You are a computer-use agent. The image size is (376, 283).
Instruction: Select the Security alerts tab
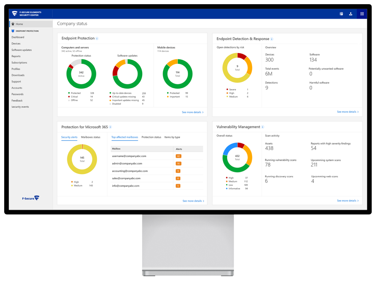pyautogui.click(x=69, y=137)
